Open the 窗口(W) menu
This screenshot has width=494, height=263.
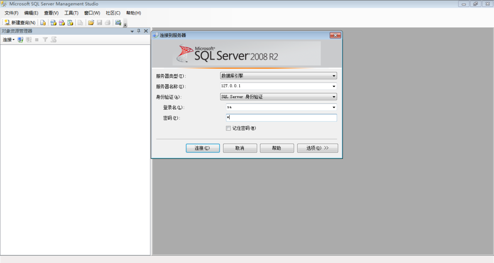click(92, 13)
